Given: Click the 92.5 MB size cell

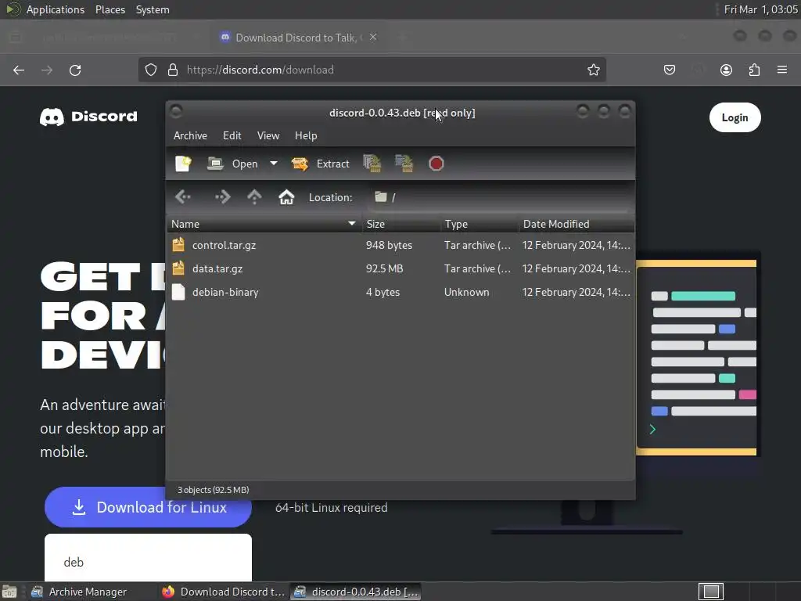Looking at the screenshot, I should tap(385, 269).
